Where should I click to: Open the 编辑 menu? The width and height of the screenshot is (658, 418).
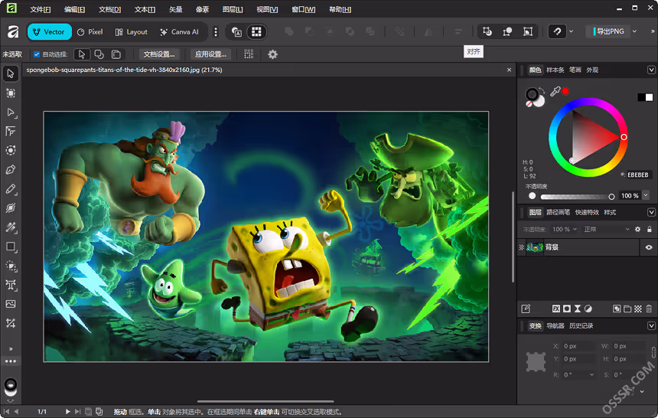click(x=75, y=9)
